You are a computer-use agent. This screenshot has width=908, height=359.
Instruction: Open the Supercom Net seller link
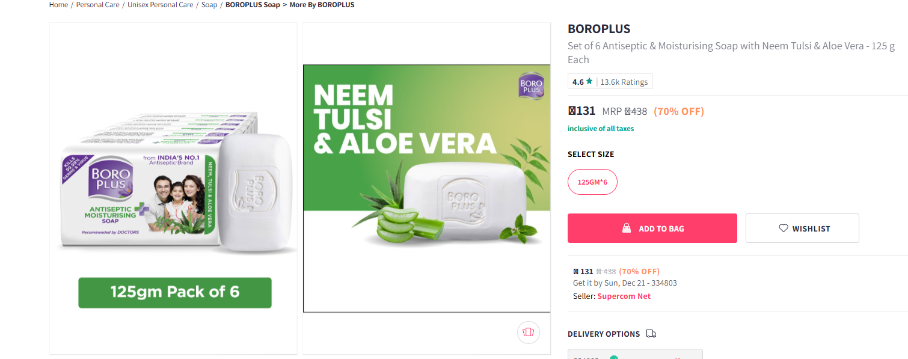pyautogui.click(x=624, y=296)
